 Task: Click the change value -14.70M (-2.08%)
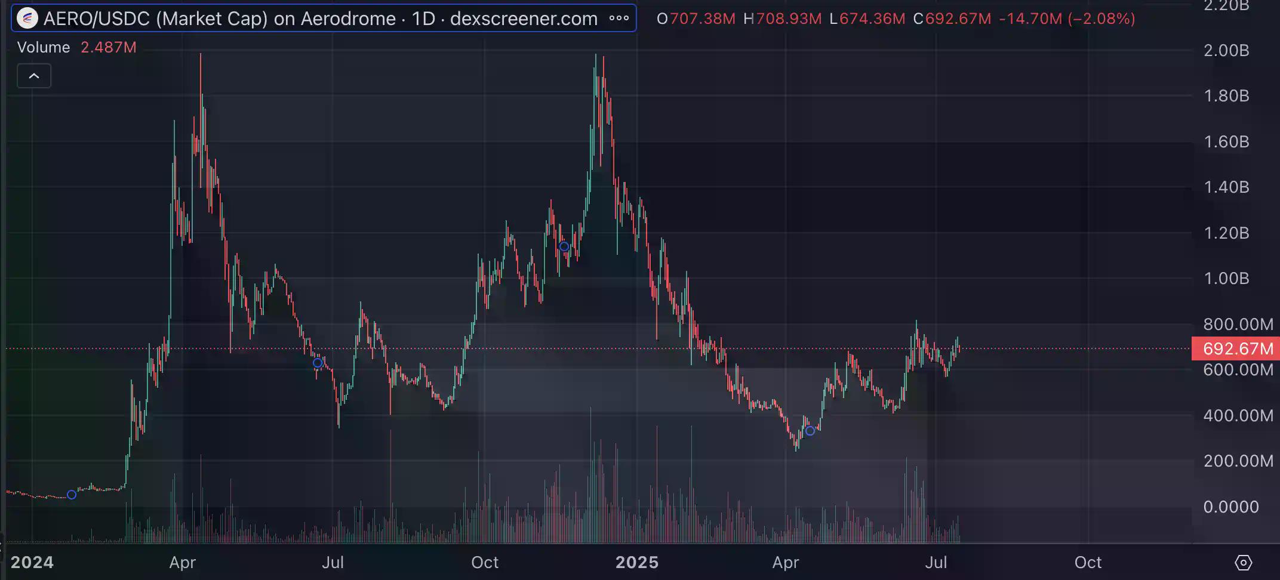pos(1067,19)
